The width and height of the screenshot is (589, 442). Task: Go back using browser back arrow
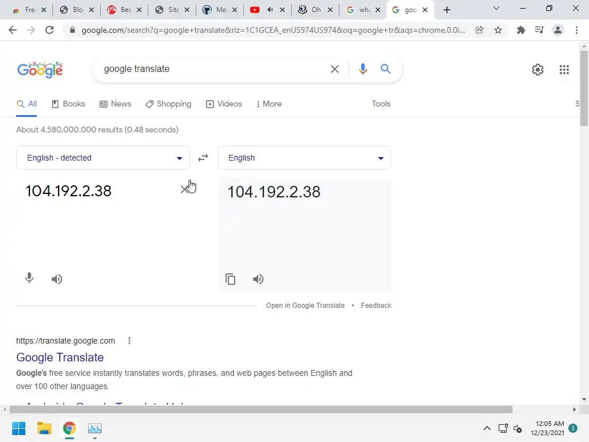(x=13, y=30)
